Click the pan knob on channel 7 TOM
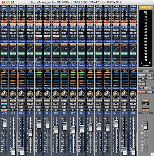The height and width of the screenshot is (156, 154). [x=56, y=94]
